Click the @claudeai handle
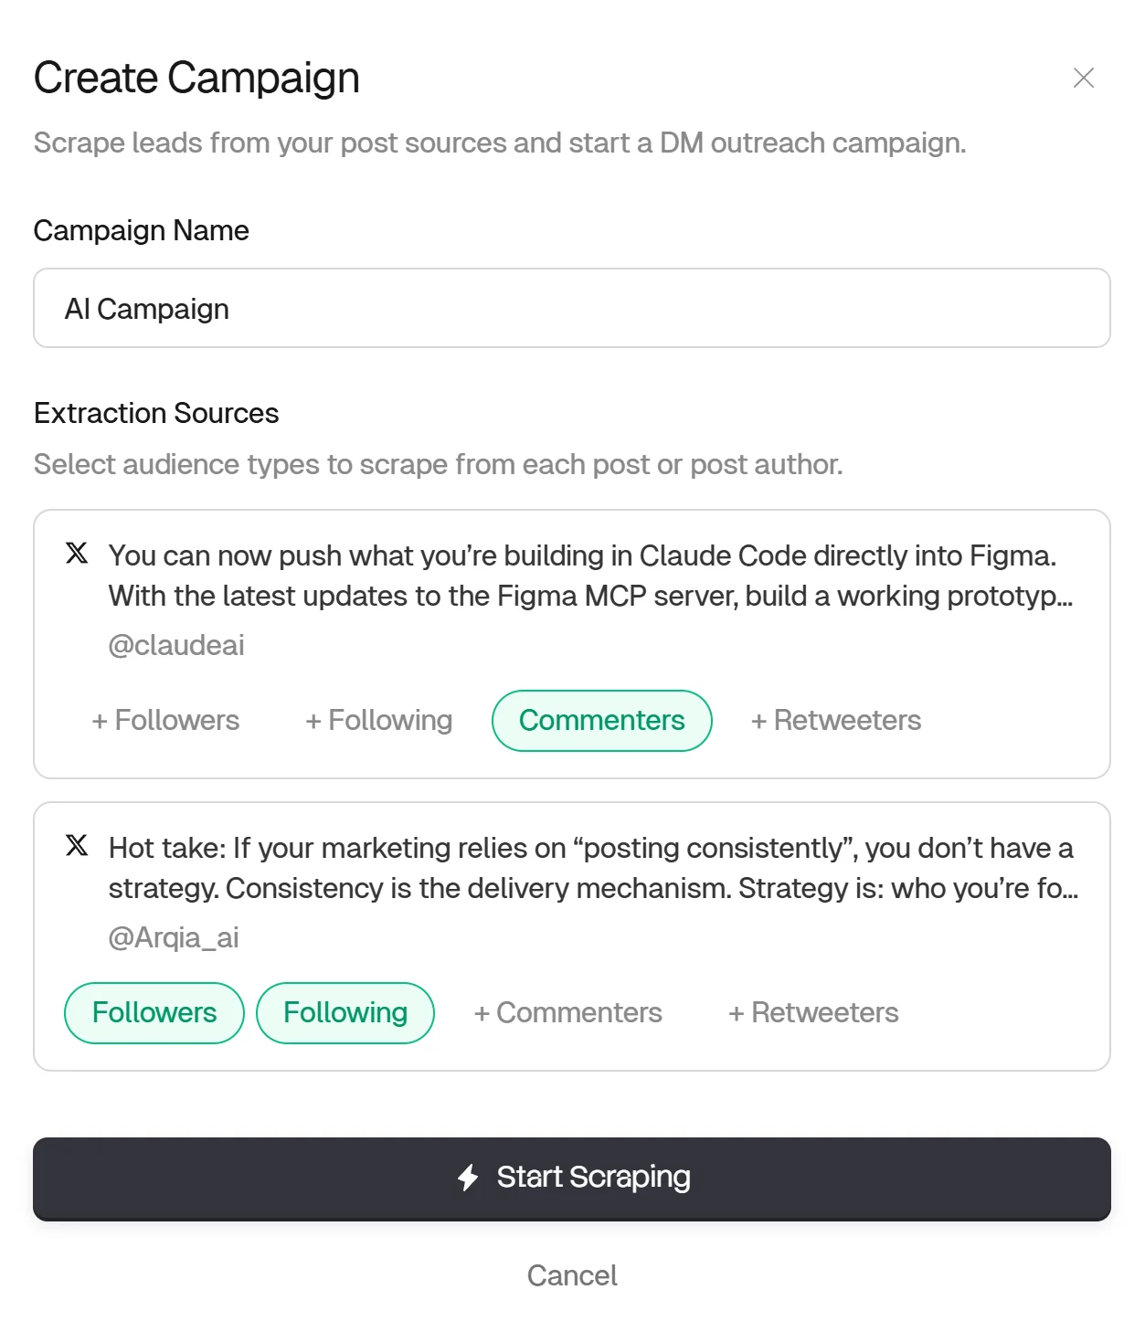This screenshot has height=1332, width=1145. (176, 645)
